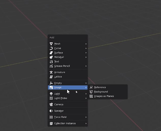Expand the Surface submenu arrow
This screenshot has width=161, height=131.
86,53
